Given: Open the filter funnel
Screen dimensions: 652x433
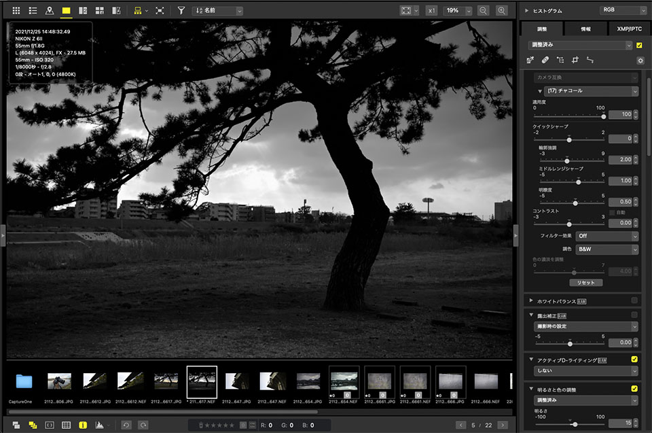Looking at the screenshot, I should click(181, 10).
